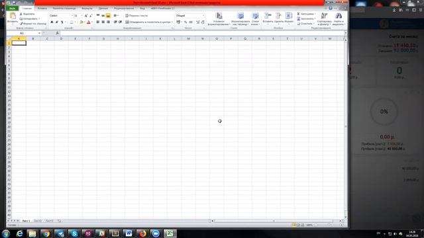
Task: Toggle italic formatting
Action: pyautogui.click(x=57, y=22)
